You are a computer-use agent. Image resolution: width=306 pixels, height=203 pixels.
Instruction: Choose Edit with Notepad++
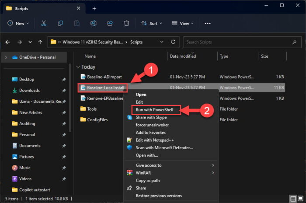pyautogui.click(x=155, y=140)
